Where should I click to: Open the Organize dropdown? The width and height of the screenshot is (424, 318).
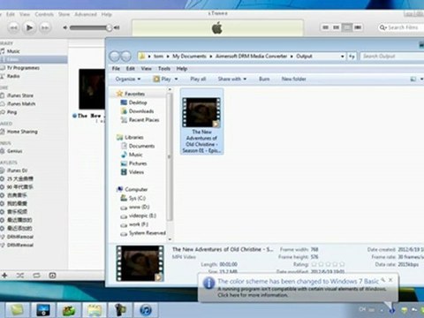[x=128, y=79]
